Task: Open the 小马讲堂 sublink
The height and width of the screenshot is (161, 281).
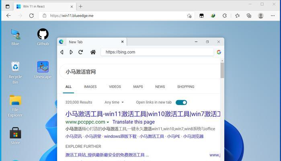Action: click(93, 136)
